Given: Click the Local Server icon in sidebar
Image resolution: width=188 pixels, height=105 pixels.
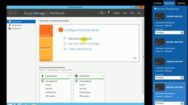Looking at the screenshot, I should (10, 25).
